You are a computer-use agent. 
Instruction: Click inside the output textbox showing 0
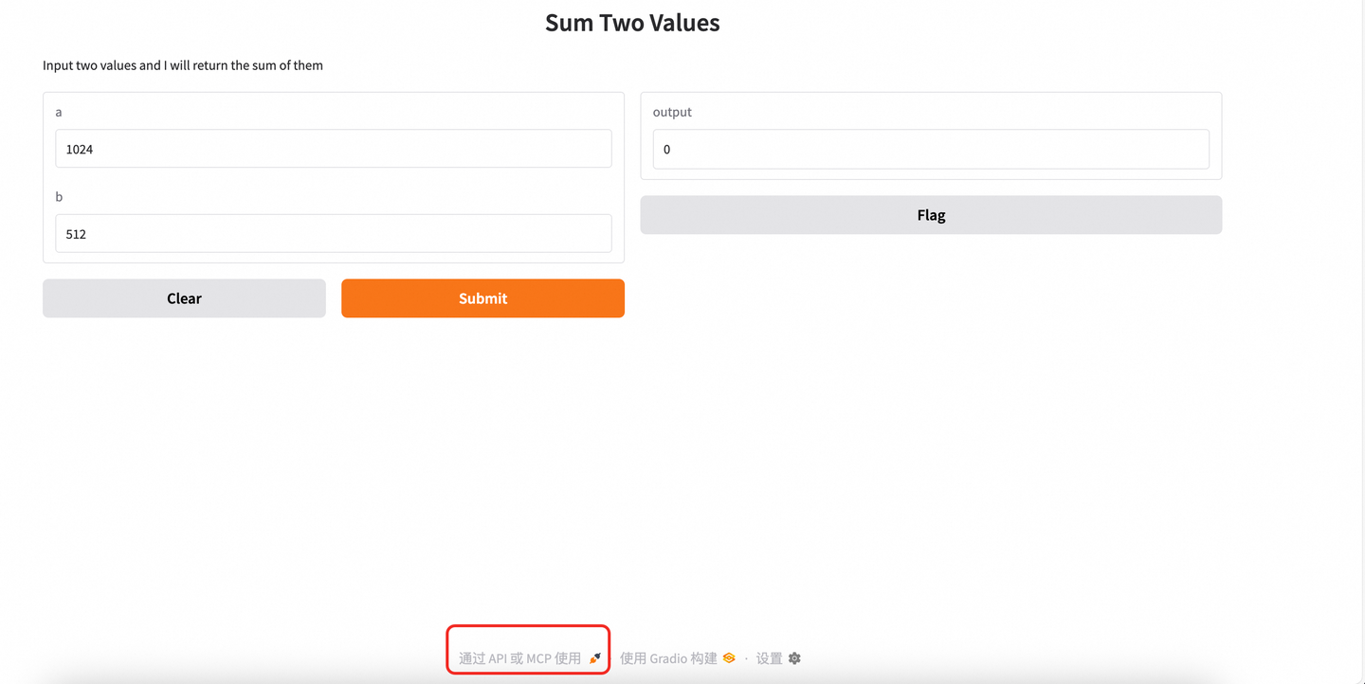point(930,150)
